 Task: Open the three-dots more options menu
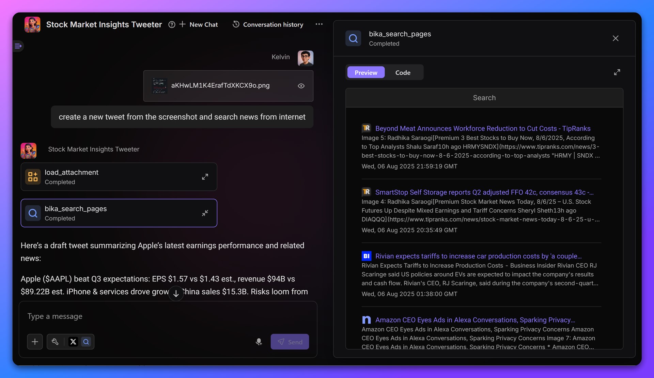(319, 24)
